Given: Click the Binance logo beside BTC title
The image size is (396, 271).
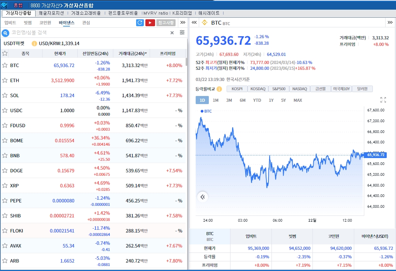Looking at the screenshot, I should pyautogui.click(x=204, y=23).
